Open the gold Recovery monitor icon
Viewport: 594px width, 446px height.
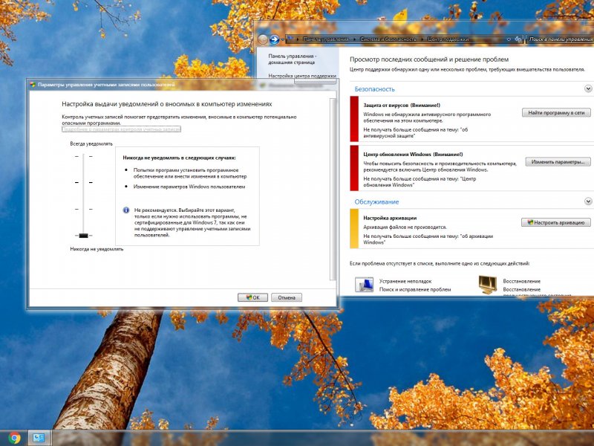[488, 285]
